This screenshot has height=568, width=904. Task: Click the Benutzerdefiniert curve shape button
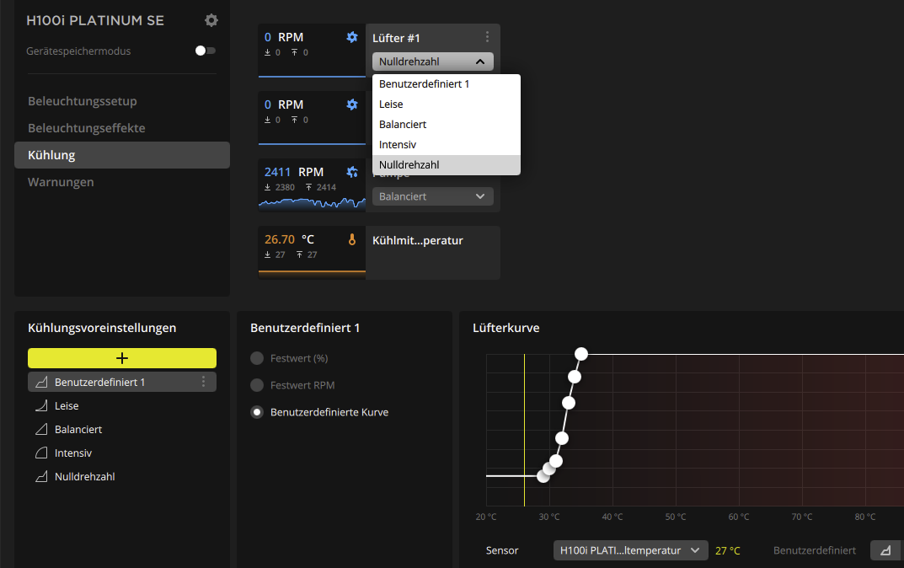886,550
